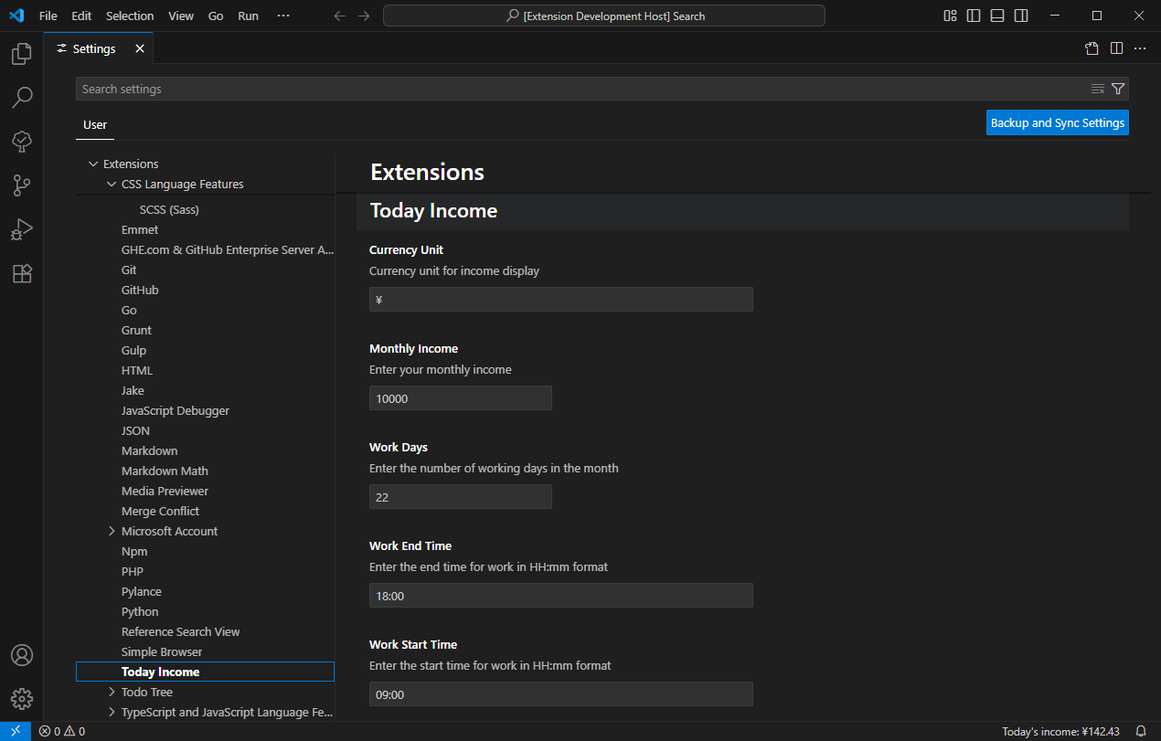The image size is (1161, 741).
Task: Toggle the bottom panel layout button
Action: click(x=997, y=16)
